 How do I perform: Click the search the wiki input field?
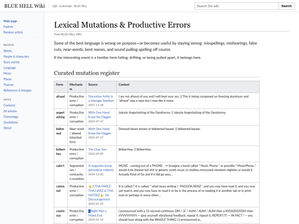tap(236, 6)
